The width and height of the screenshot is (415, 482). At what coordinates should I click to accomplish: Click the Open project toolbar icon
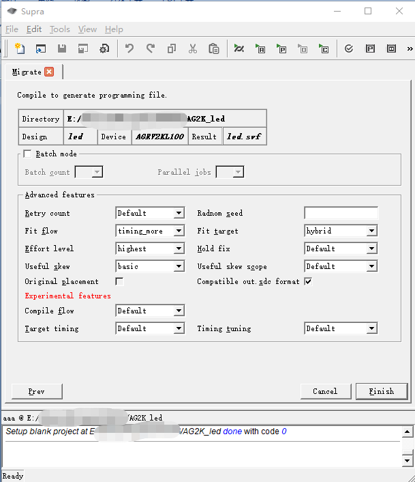pyautogui.click(x=41, y=48)
